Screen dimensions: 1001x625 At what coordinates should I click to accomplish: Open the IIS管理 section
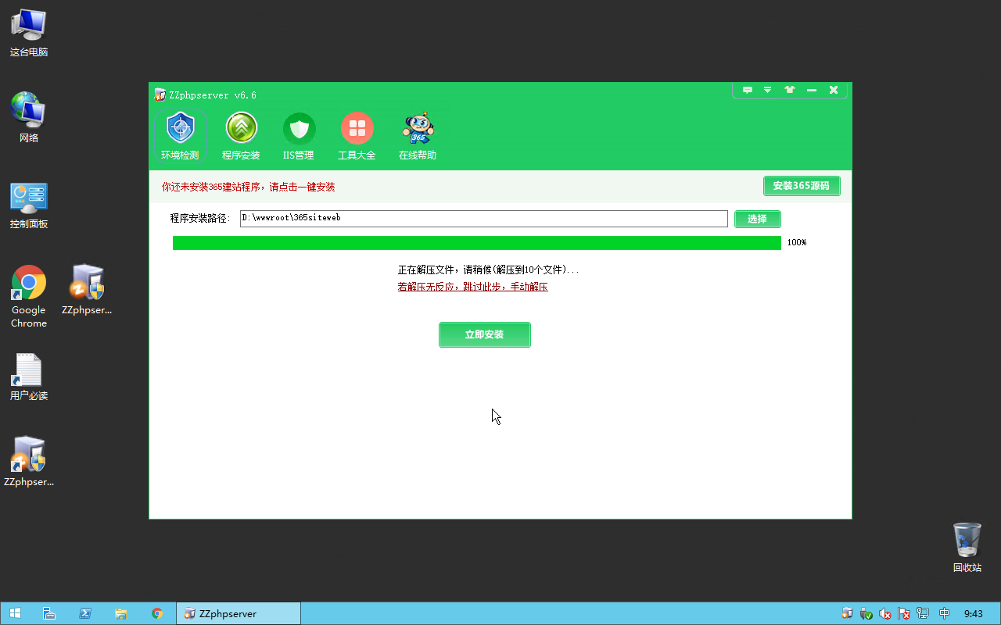pos(299,137)
